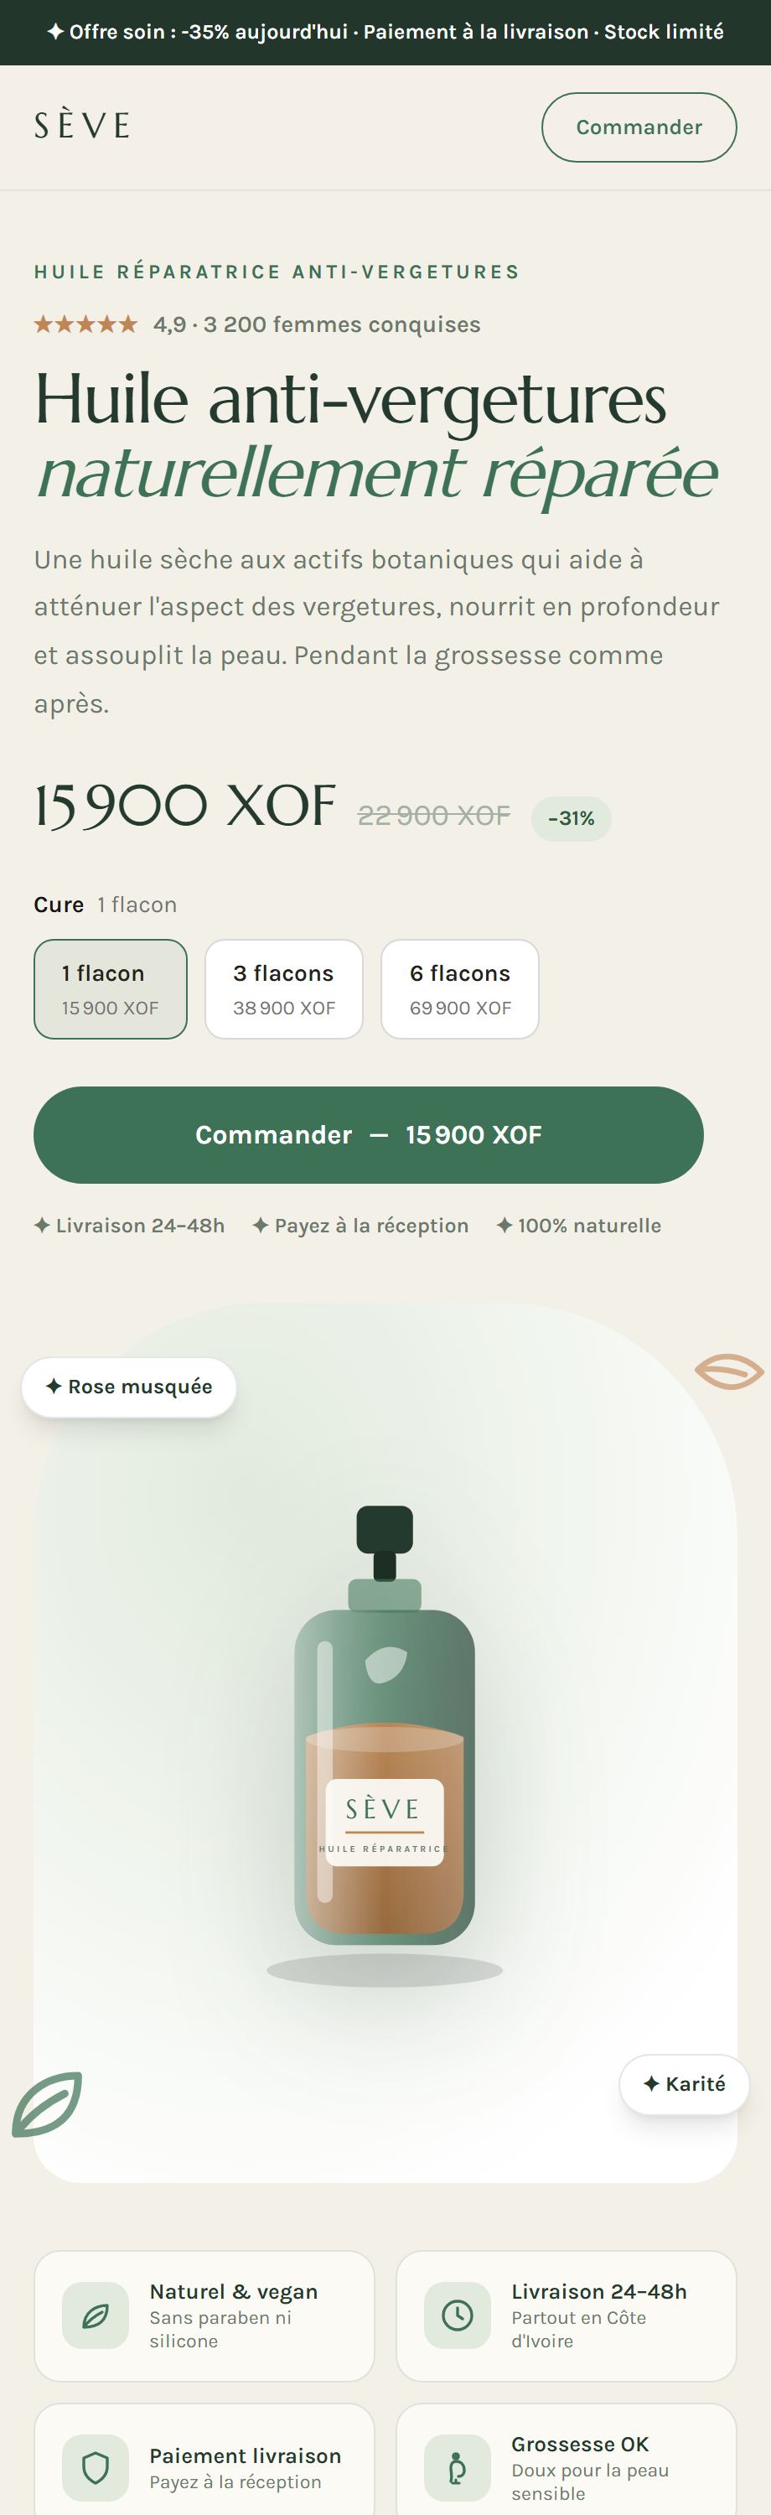771x2515 pixels.
Task: Click the green leaf decoration near the bottle
Action: pyautogui.click(x=47, y=2104)
